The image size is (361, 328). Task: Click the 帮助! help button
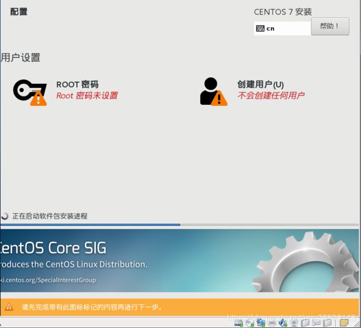(330, 26)
